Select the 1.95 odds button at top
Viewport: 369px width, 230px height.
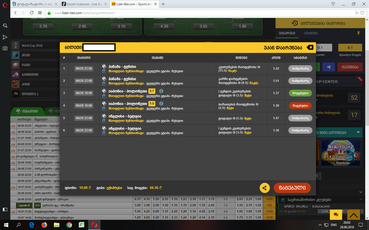[x=243, y=26]
